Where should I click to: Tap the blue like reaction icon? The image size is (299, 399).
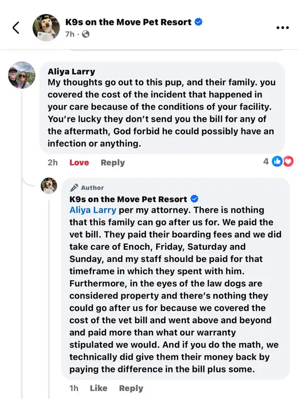click(278, 161)
